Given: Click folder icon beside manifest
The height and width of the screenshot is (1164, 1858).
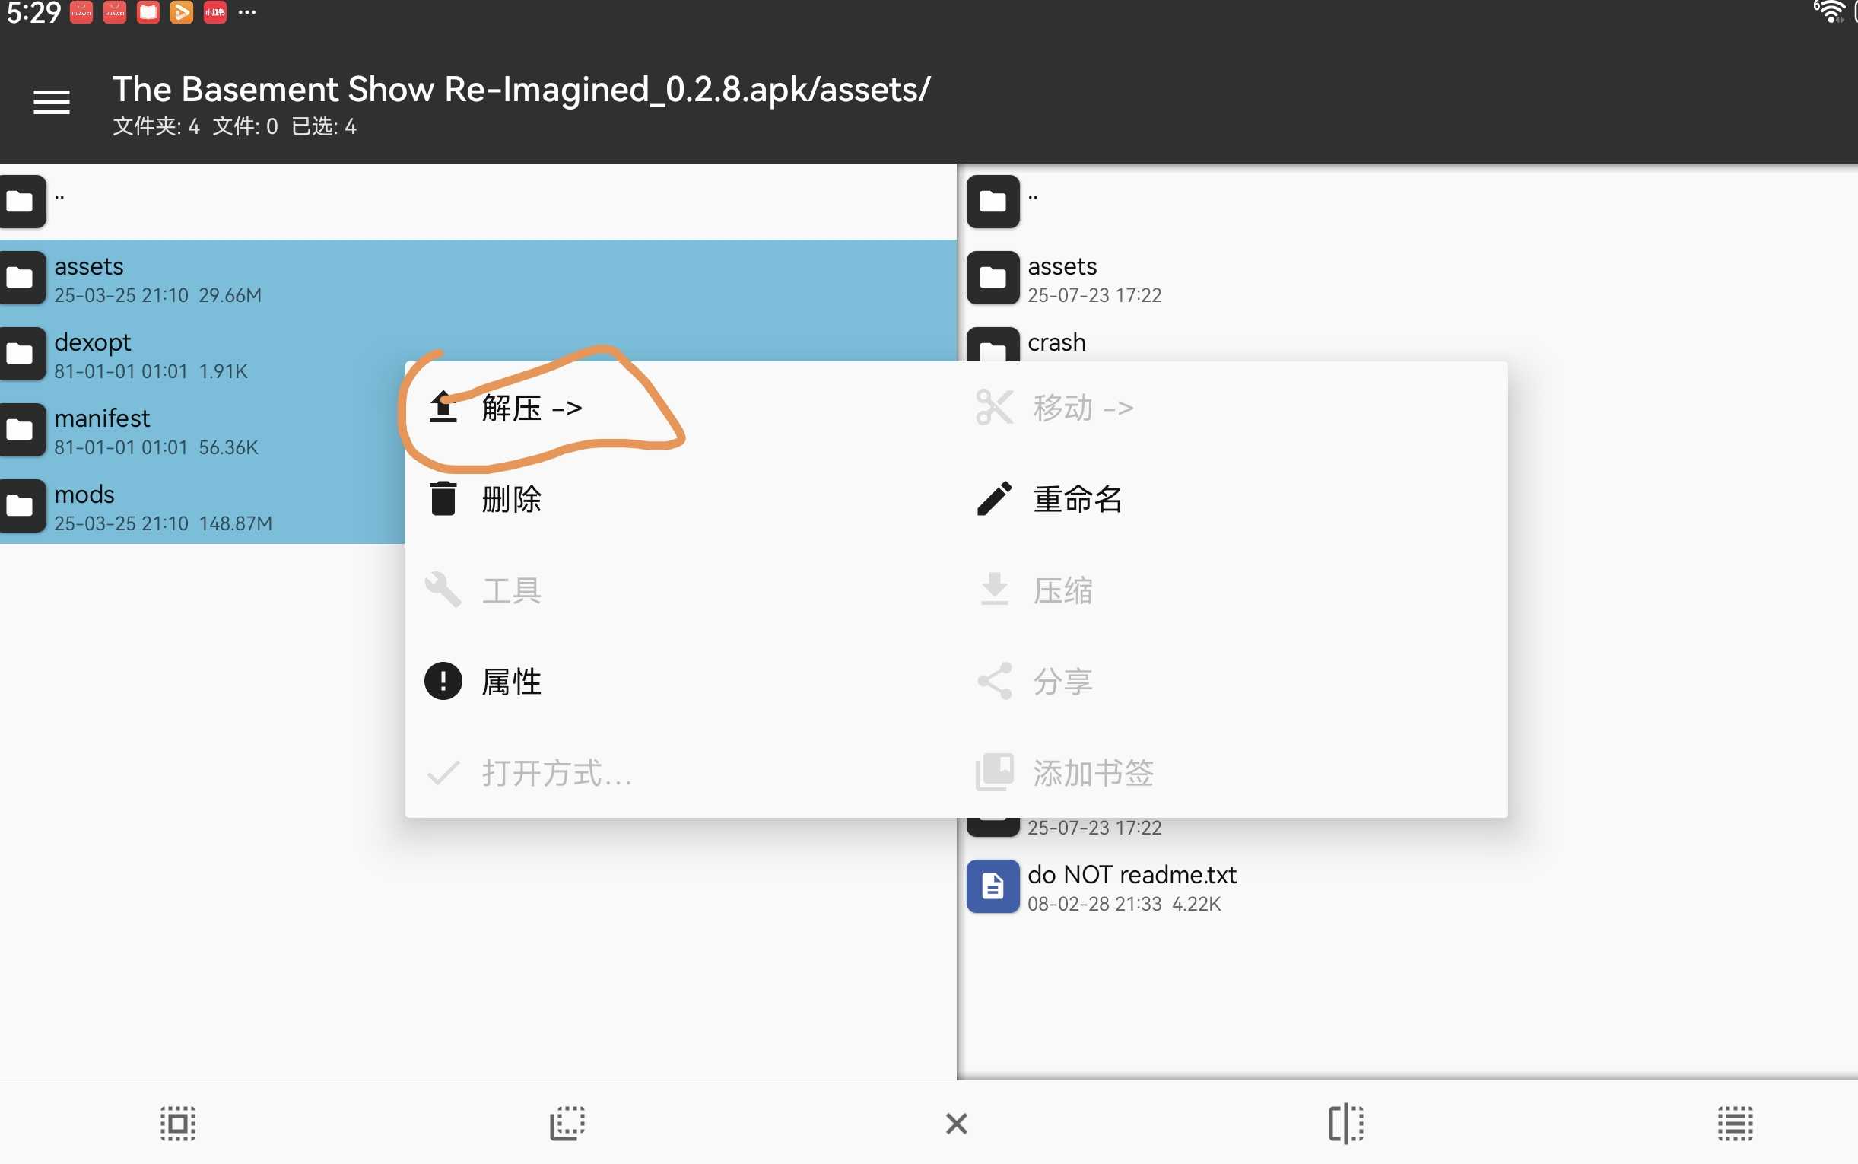Looking at the screenshot, I should pyautogui.click(x=21, y=431).
